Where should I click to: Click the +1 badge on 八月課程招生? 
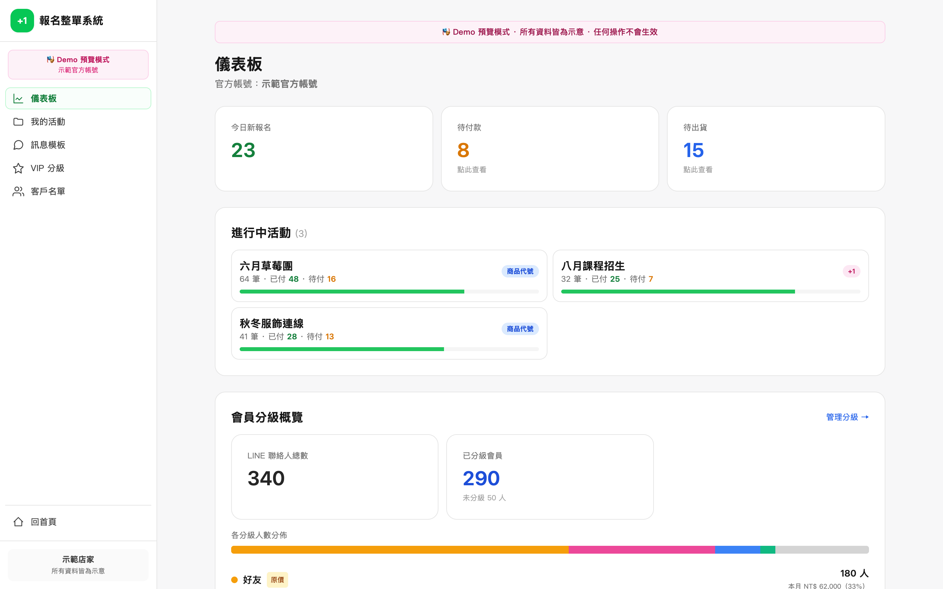pos(851,271)
